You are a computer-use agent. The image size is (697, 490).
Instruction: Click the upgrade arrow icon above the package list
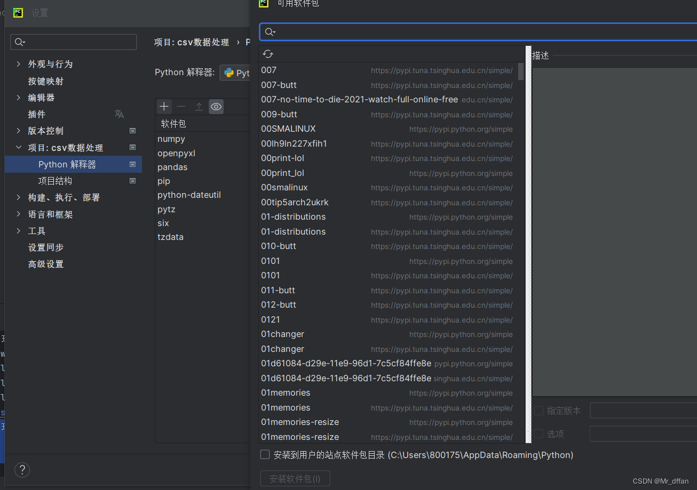199,106
